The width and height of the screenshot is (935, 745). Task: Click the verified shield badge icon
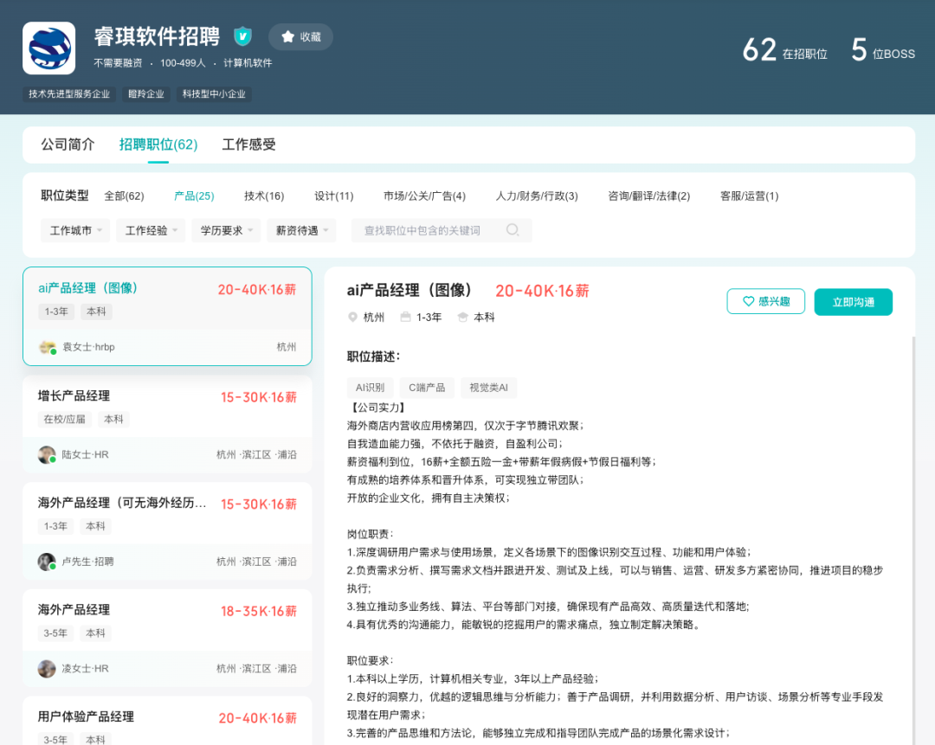pos(242,36)
